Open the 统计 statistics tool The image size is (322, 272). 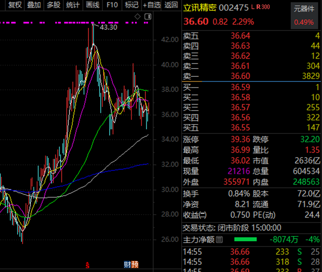[73, 5]
